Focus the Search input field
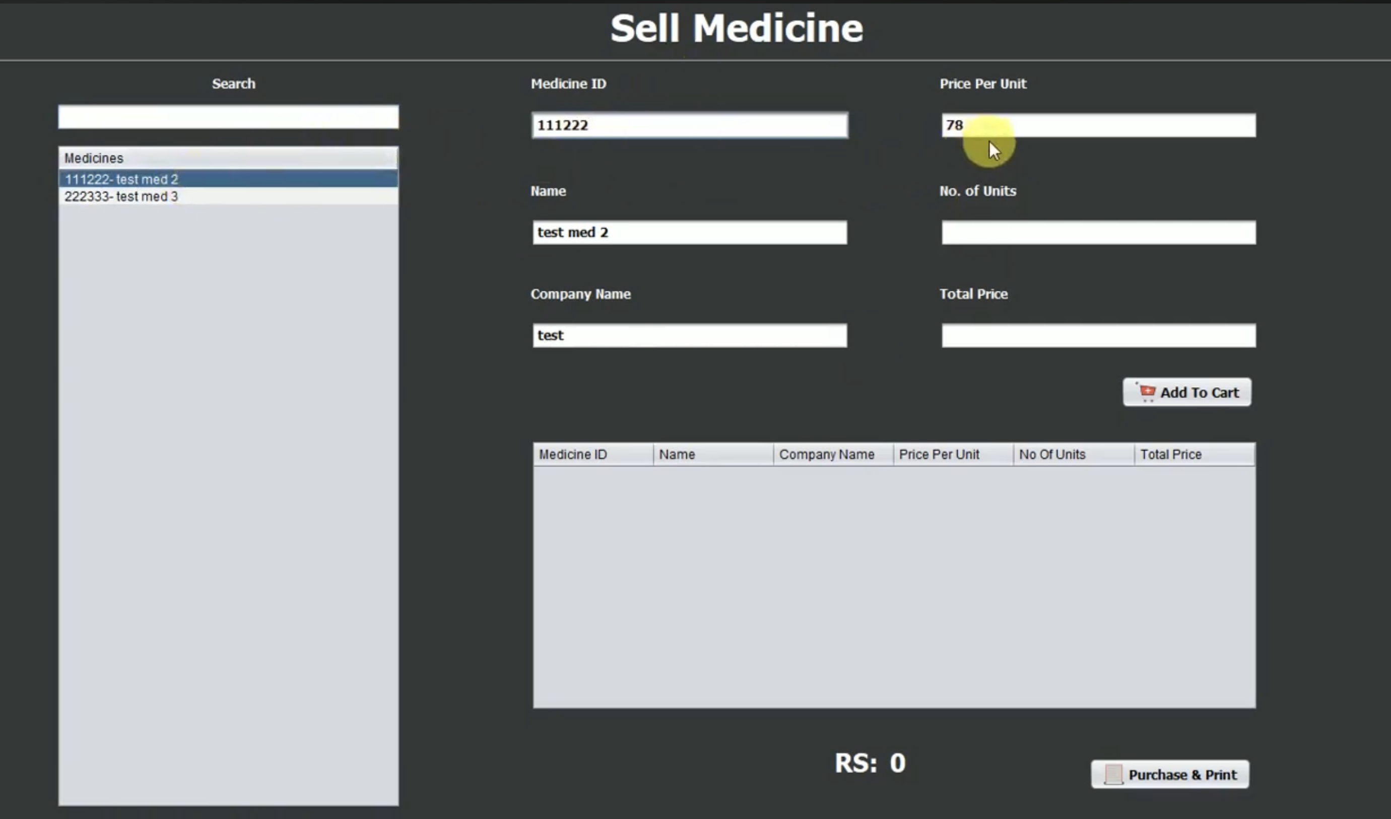The image size is (1391, 819). point(229,117)
